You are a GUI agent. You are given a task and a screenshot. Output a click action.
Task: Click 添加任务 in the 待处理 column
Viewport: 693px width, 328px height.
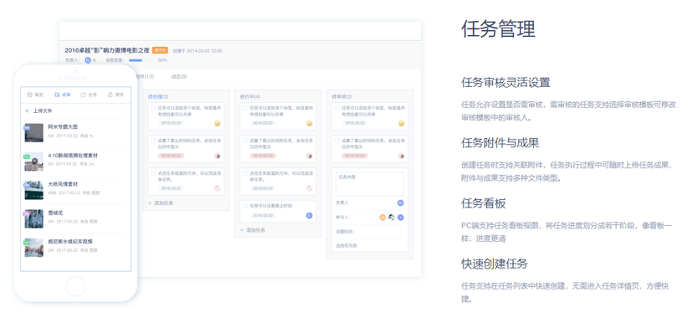point(161,203)
